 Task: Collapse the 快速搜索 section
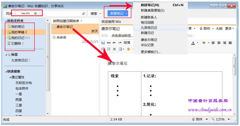[x=6, y=72]
